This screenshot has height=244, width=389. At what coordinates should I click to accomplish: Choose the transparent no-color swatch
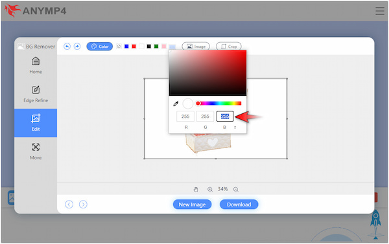click(x=119, y=47)
